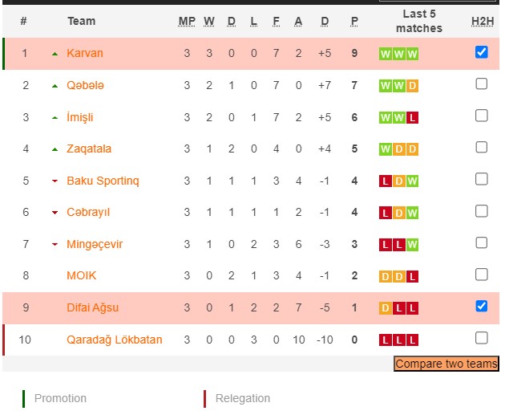Click the Last 5 matches header

418,21
